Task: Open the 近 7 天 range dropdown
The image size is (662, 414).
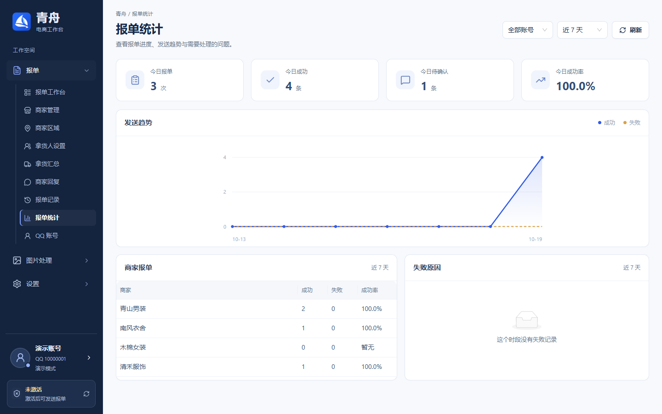Action: (x=582, y=30)
